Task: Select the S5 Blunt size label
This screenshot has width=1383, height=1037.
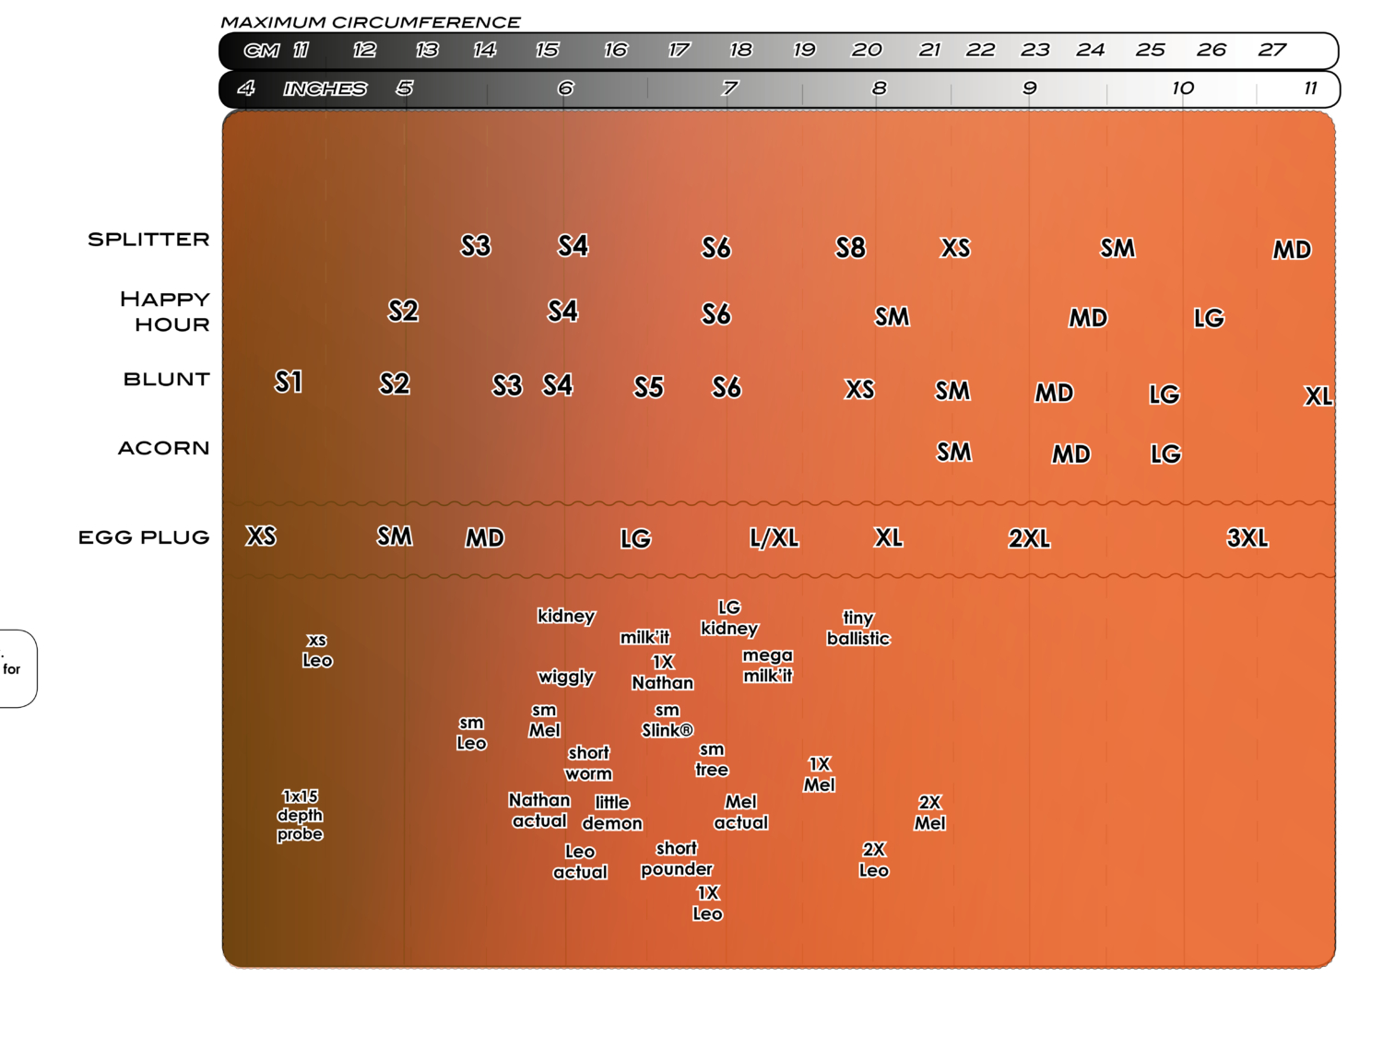Action: pos(648,387)
